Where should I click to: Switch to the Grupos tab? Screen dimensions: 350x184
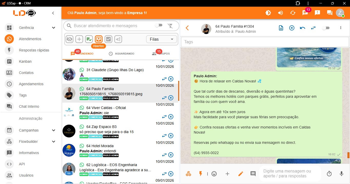(x=161, y=54)
